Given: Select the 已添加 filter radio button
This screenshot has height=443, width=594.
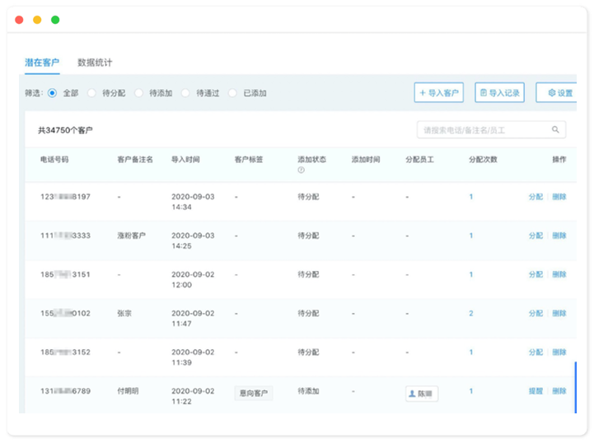Looking at the screenshot, I should pos(233,93).
